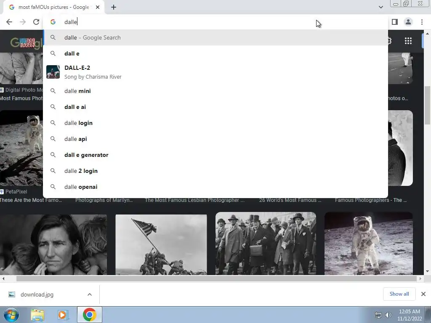Click the Google G icon in address bar
The image size is (431, 323).
53,22
